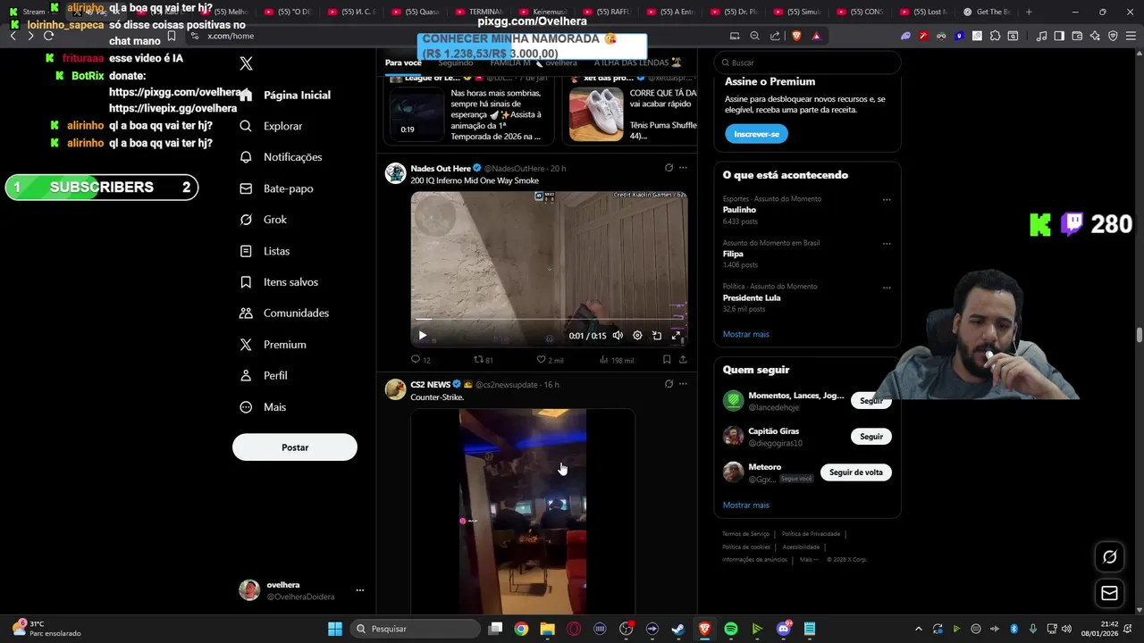The height and width of the screenshot is (643, 1144).
Task: Click the Brave Shields lion icon
Action: (x=796, y=36)
